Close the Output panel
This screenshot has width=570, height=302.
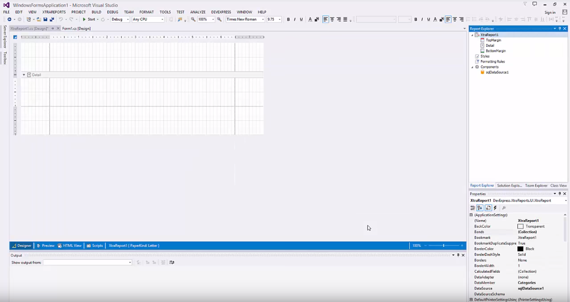tap(463, 255)
